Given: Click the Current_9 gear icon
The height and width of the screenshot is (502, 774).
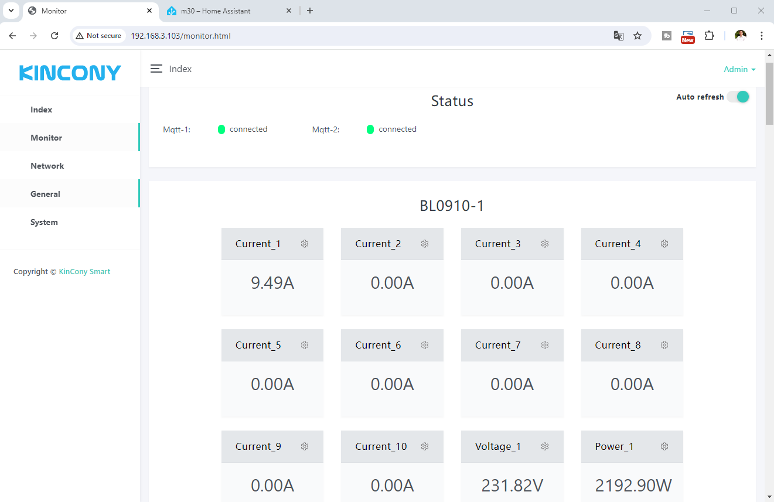Looking at the screenshot, I should [x=305, y=446].
